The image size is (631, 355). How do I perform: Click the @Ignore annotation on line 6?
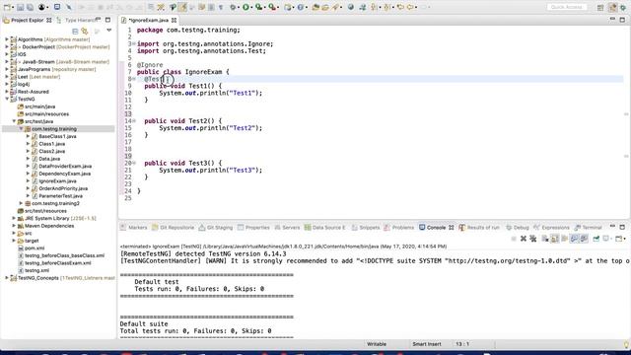tap(150, 65)
